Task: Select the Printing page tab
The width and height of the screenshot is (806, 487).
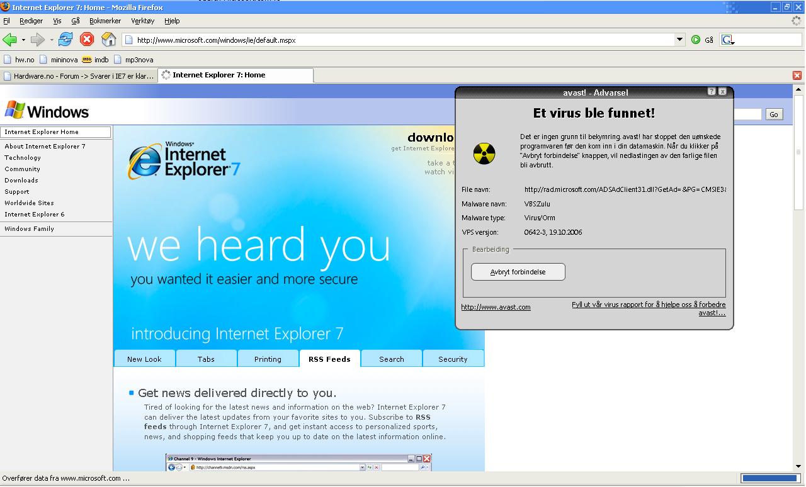Action: [268, 359]
